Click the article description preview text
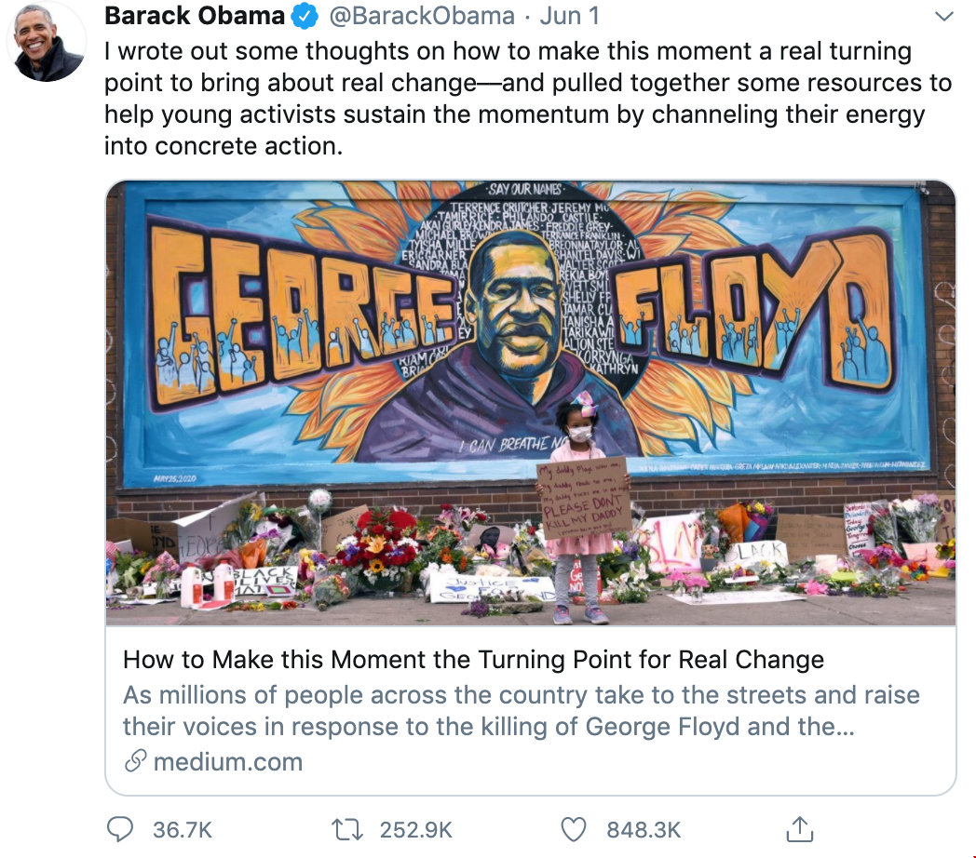The width and height of the screenshot is (976, 858). (x=521, y=711)
